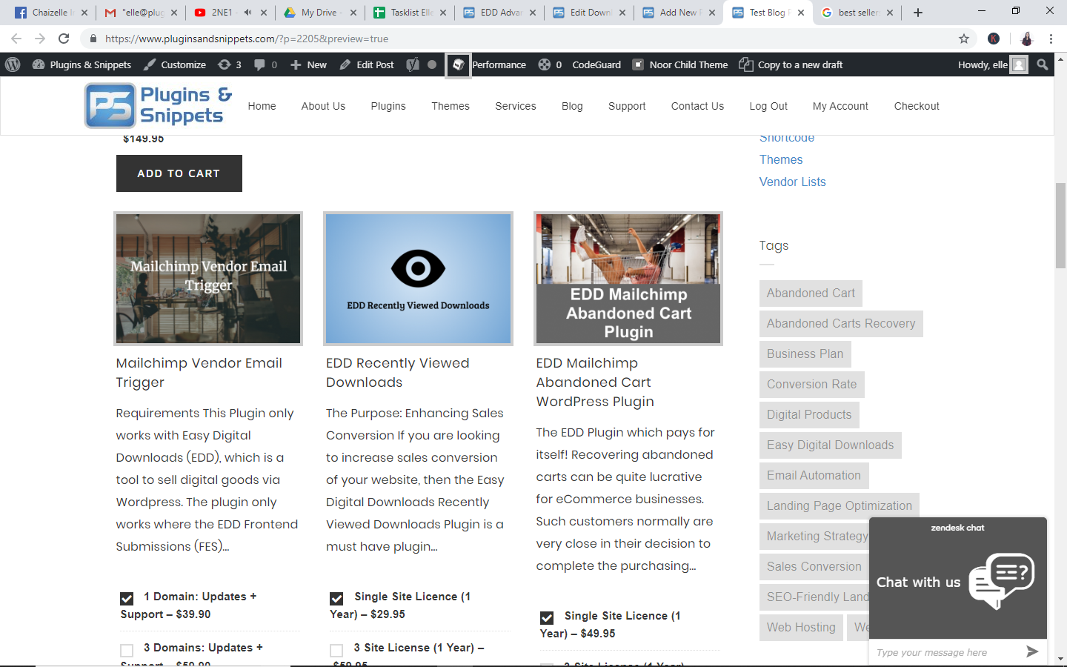Open the Themes category link in sidebar

pyautogui.click(x=781, y=159)
